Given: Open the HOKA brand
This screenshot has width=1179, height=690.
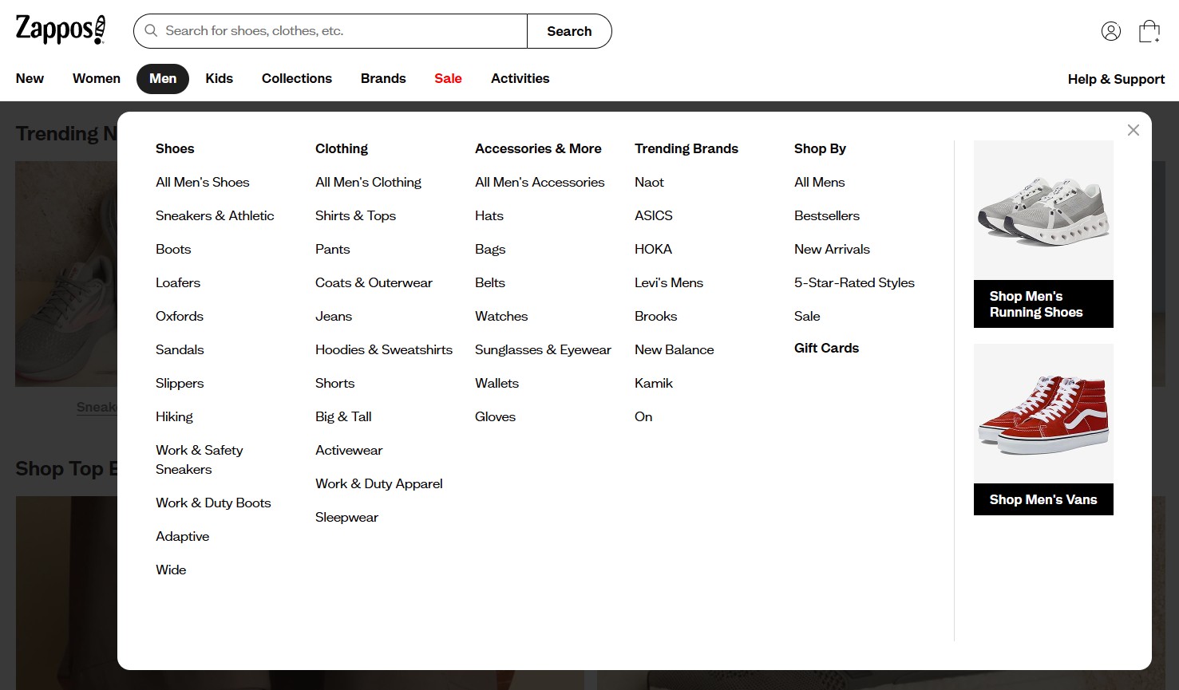Looking at the screenshot, I should tap(653, 249).
